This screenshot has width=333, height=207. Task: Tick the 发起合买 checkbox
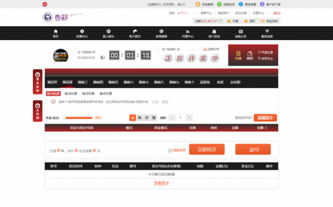tap(170, 150)
